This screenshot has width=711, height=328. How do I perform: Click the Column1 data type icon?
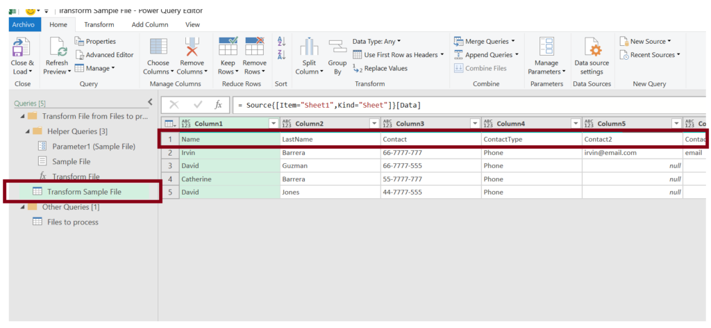click(x=186, y=124)
